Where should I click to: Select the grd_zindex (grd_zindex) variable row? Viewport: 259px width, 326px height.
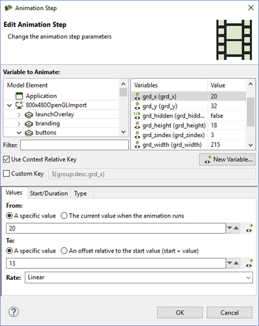pos(188,135)
